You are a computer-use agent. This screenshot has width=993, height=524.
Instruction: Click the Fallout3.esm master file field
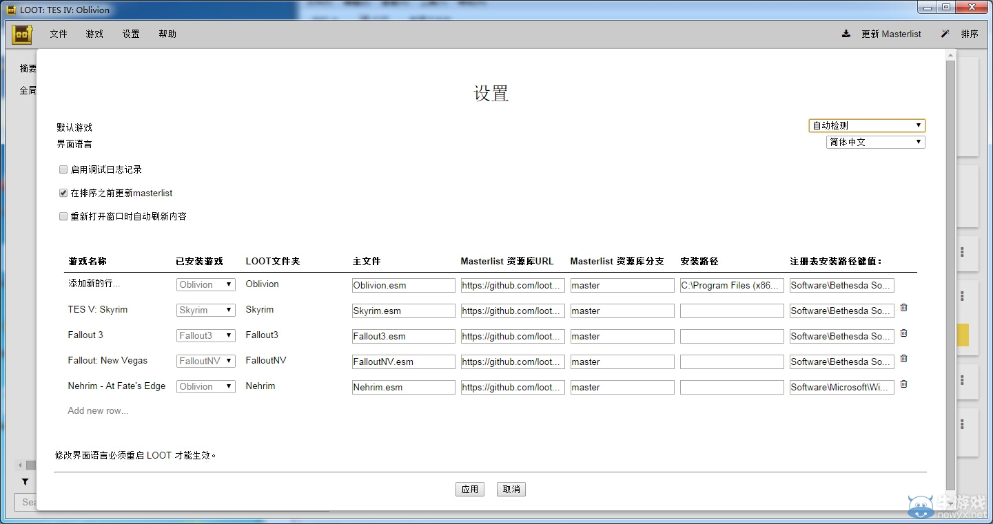[404, 336]
